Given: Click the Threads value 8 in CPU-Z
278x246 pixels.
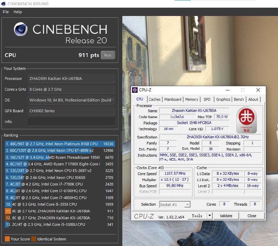Looking at the screenshot, I should (255, 204).
